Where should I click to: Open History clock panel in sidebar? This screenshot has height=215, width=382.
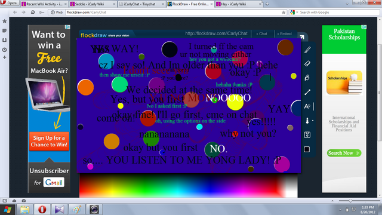[5, 50]
